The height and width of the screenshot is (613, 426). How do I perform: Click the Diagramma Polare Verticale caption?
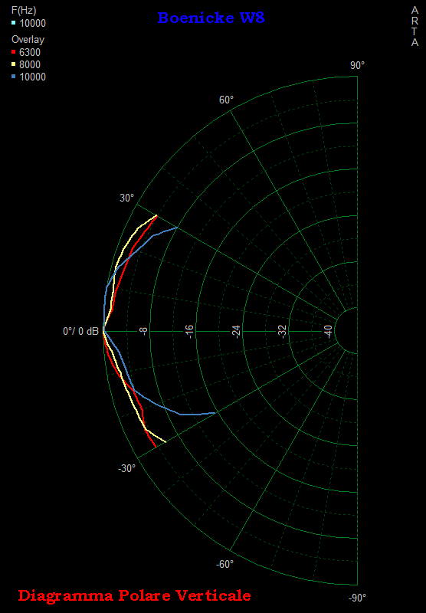[x=134, y=595]
